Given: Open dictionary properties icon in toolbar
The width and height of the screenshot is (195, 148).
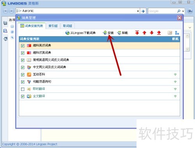Looking at the screenshot, I should [x=170, y=33].
